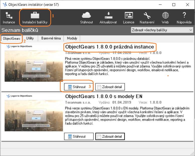Click the ObjectGears 1.8.0.0 prázdná instance title
This screenshot has height=156, width=195.
click(x=110, y=47)
